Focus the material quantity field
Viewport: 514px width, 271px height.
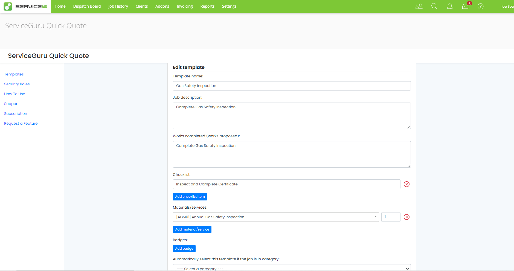pyautogui.click(x=391, y=217)
